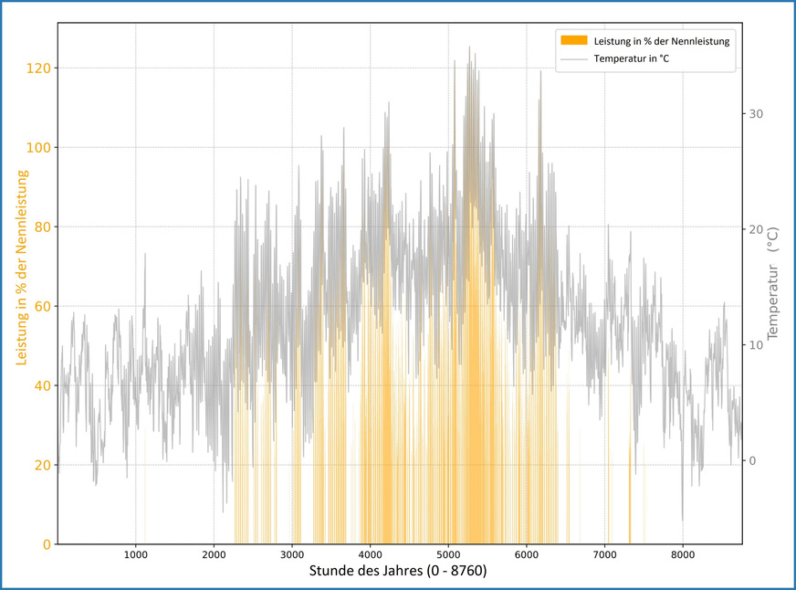Click left y-axis tick label 60

[43, 307]
